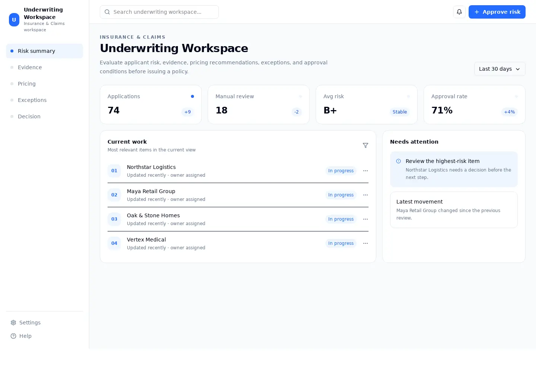Image resolution: width=536 pixels, height=381 pixels.
Task: Click the 02 number badge
Action: pos(114,195)
